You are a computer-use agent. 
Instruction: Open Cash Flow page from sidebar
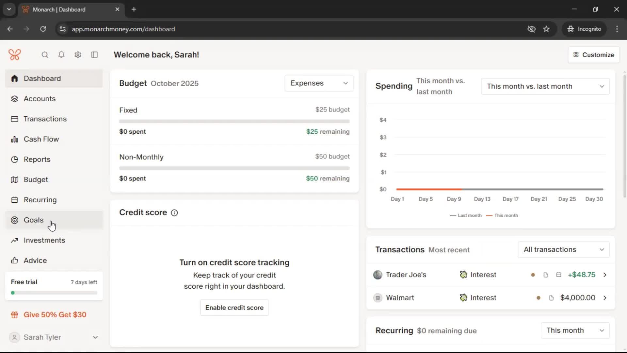tap(41, 139)
